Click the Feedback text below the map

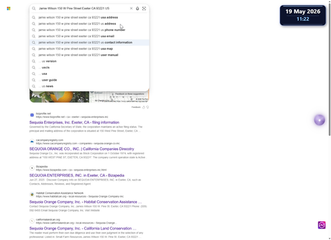tap(136, 107)
